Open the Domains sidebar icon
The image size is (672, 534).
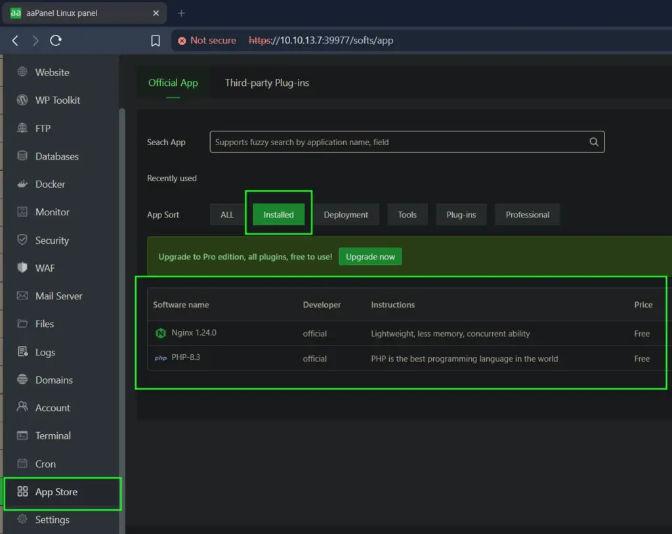point(22,379)
